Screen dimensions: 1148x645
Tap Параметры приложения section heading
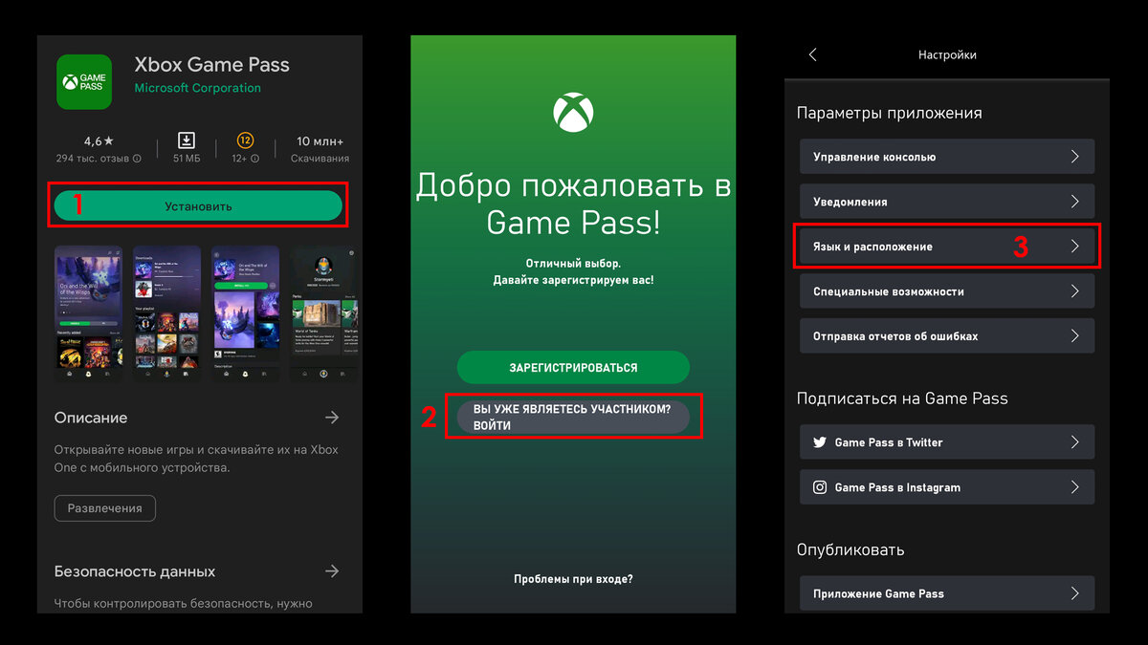pos(890,113)
